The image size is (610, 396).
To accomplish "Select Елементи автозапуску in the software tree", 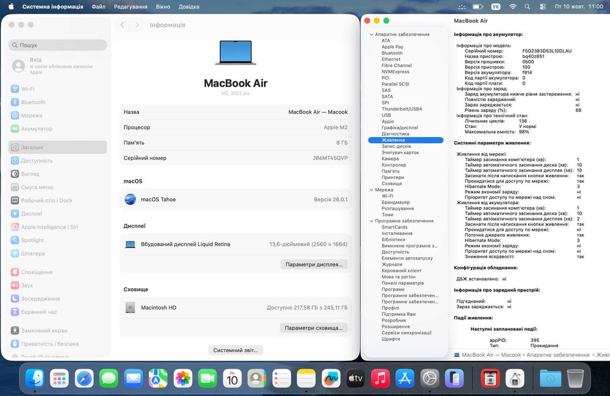I will pos(407,258).
